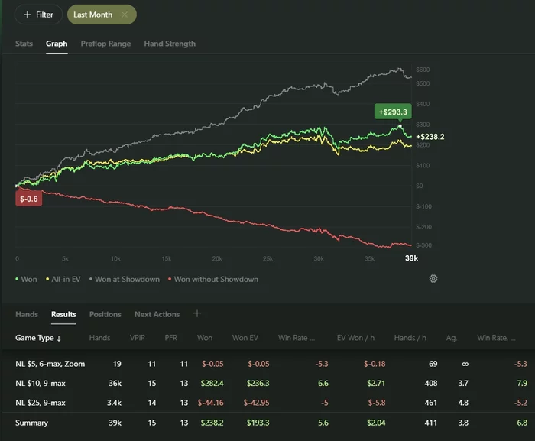Click the 36k hands cell
The image size is (535, 441).
[x=115, y=384]
